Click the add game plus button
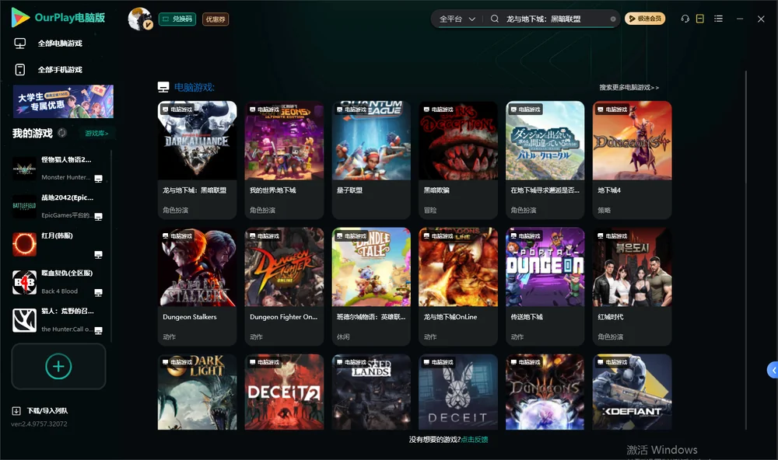Viewport: 778px width, 460px height. click(x=58, y=366)
